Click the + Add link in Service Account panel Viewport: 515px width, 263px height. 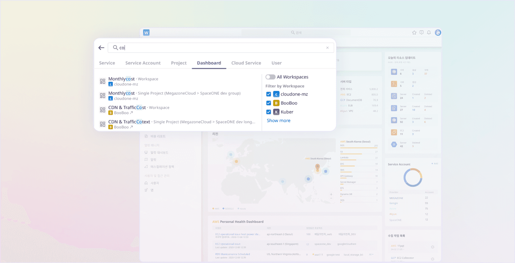point(435,164)
